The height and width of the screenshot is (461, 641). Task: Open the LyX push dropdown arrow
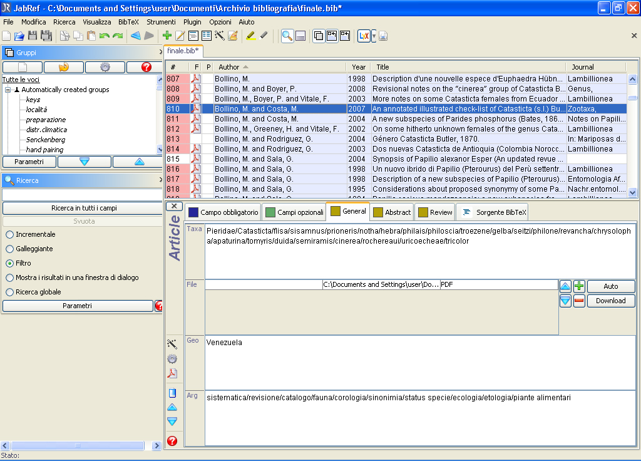tap(374, 36)
